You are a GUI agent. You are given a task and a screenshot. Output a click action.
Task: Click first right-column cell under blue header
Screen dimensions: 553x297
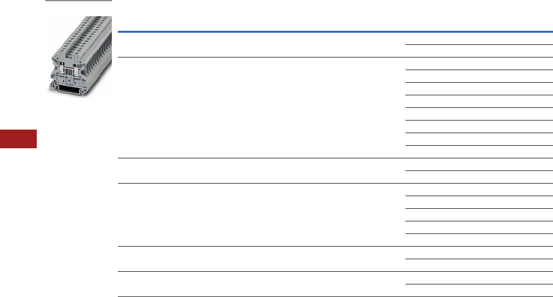[x=477, y=39]
